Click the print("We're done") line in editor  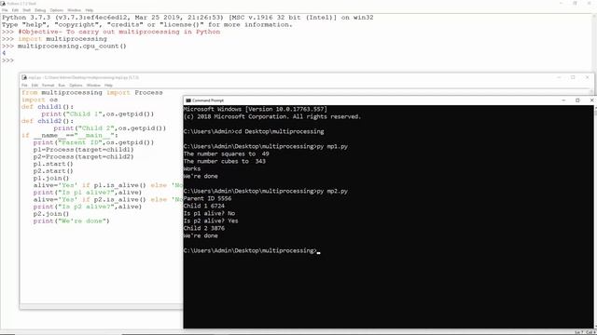71,221
